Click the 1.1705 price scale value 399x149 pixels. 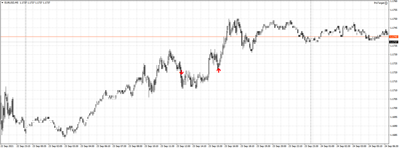(x=394, y=99)
